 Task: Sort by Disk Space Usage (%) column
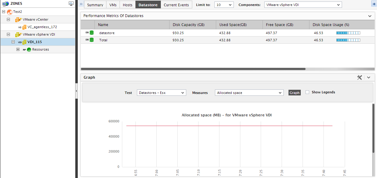click(x=342, y=25)
